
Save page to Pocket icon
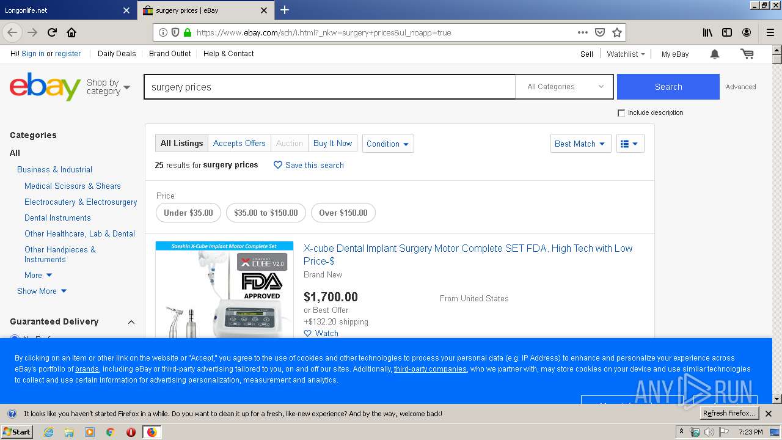coord(600,32)
